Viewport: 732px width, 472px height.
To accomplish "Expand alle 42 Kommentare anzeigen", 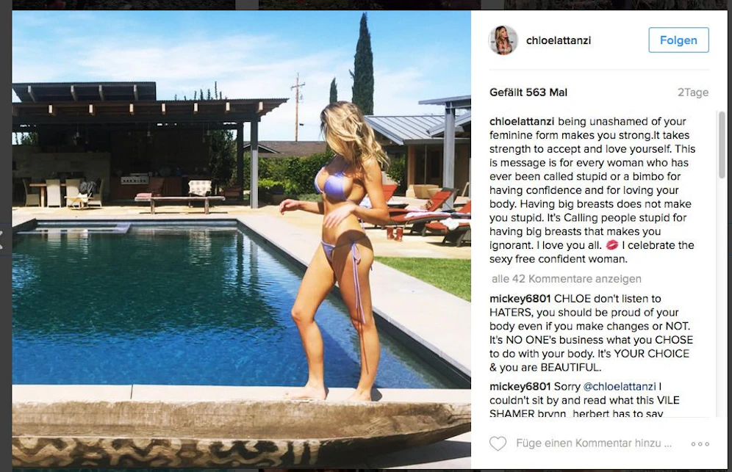I will click(567, 279).
